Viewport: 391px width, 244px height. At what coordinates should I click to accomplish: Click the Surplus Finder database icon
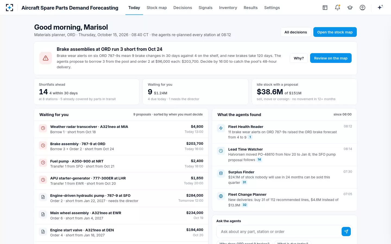coord(221,174)
